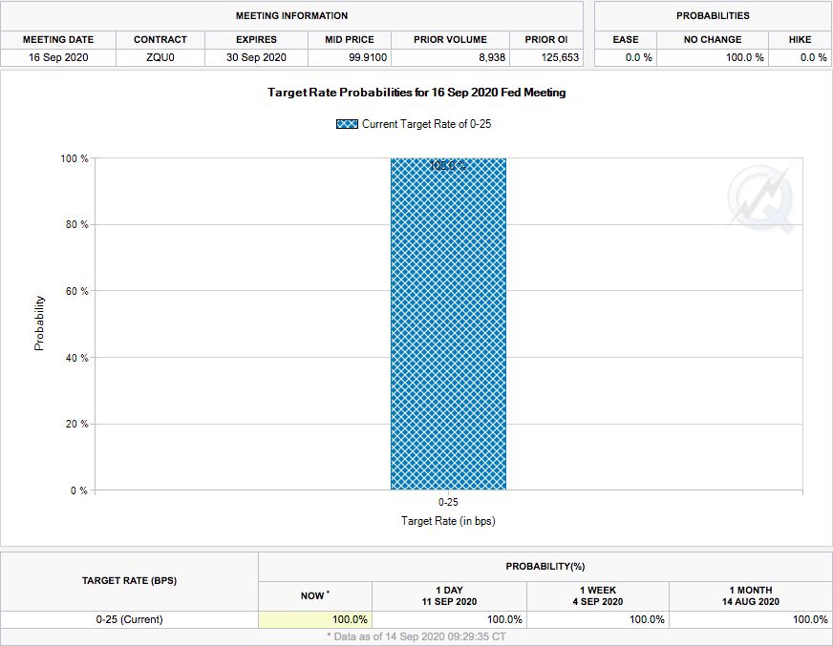Select the NO CHANGE probability header
The width and height of the screenshot is (833, 646).
coord(713,40)
